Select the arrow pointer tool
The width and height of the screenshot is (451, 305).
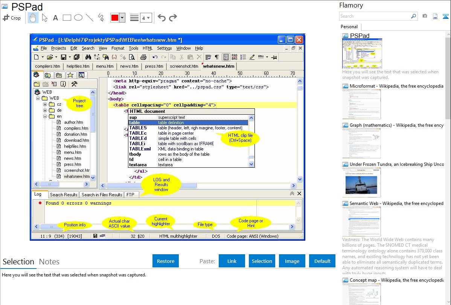click(x=44, y=18)
